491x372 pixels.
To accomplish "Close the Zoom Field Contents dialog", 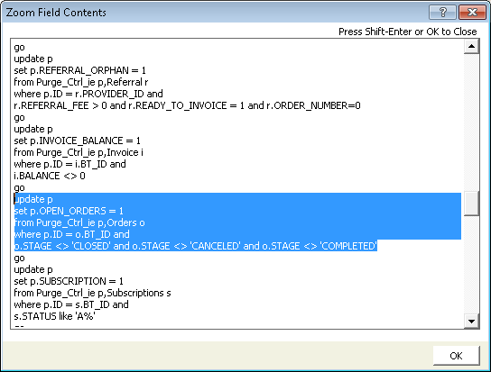I will (472, 13).
